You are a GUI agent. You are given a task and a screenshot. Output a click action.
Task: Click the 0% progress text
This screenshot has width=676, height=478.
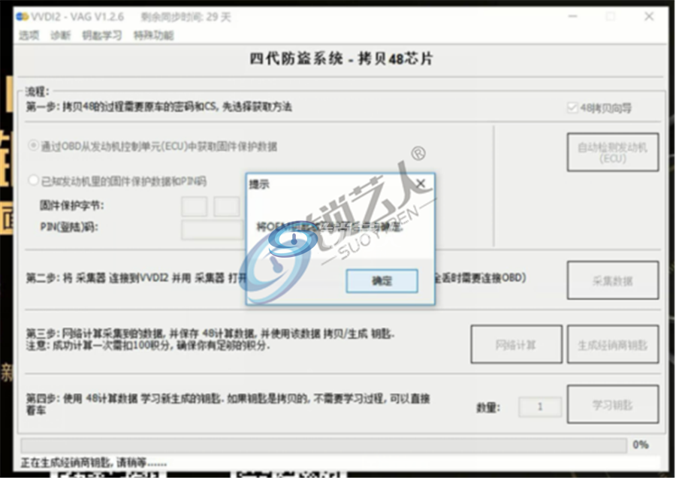point(641,445)
